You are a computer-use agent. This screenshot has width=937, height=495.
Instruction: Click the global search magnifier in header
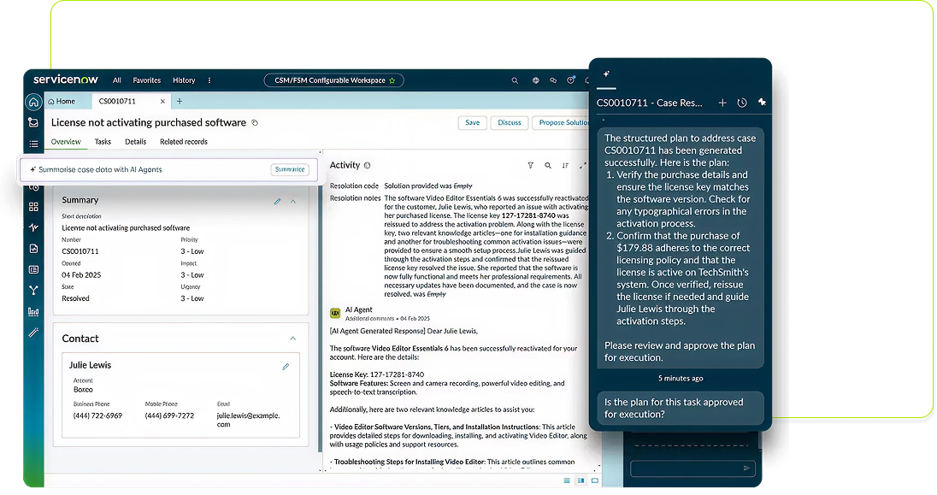(515, 80)
